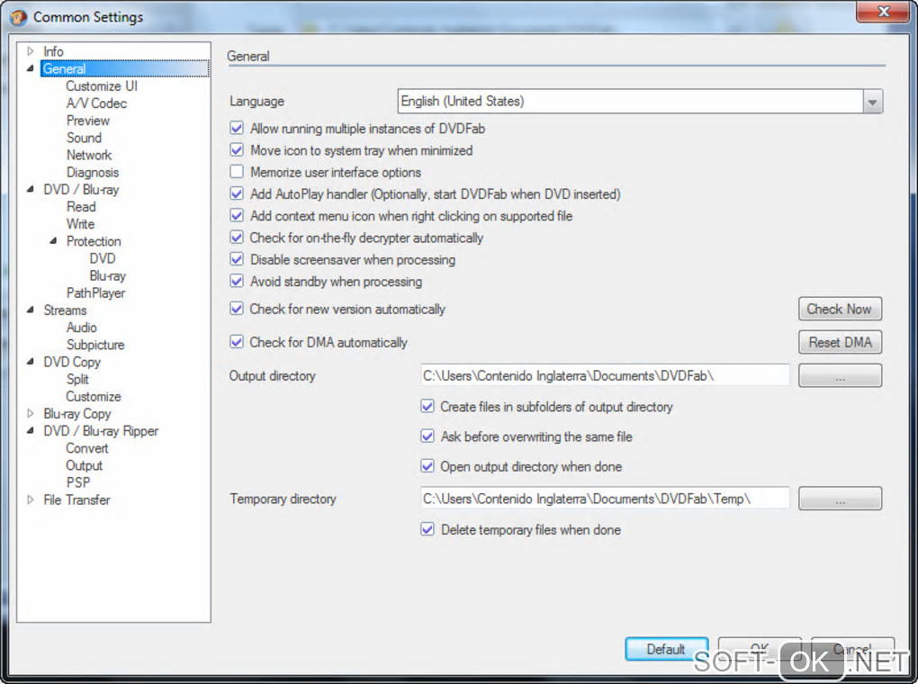Open Split settings under DVD Copy
Screen dimensions: 918x684
click(x=77, y=379)
